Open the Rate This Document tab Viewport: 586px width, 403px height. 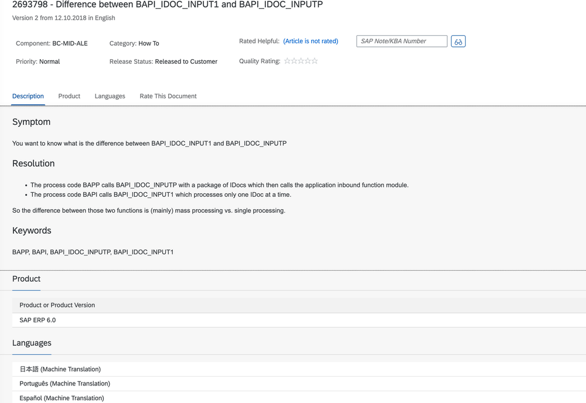168,96
